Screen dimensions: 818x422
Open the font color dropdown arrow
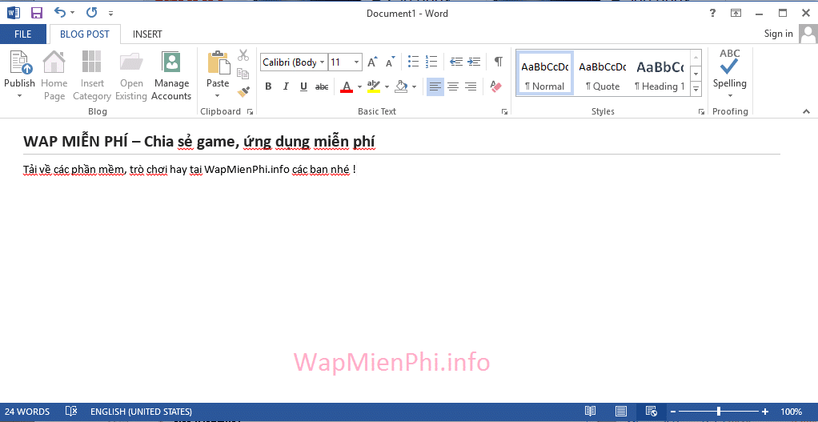(x=359, y=86)
